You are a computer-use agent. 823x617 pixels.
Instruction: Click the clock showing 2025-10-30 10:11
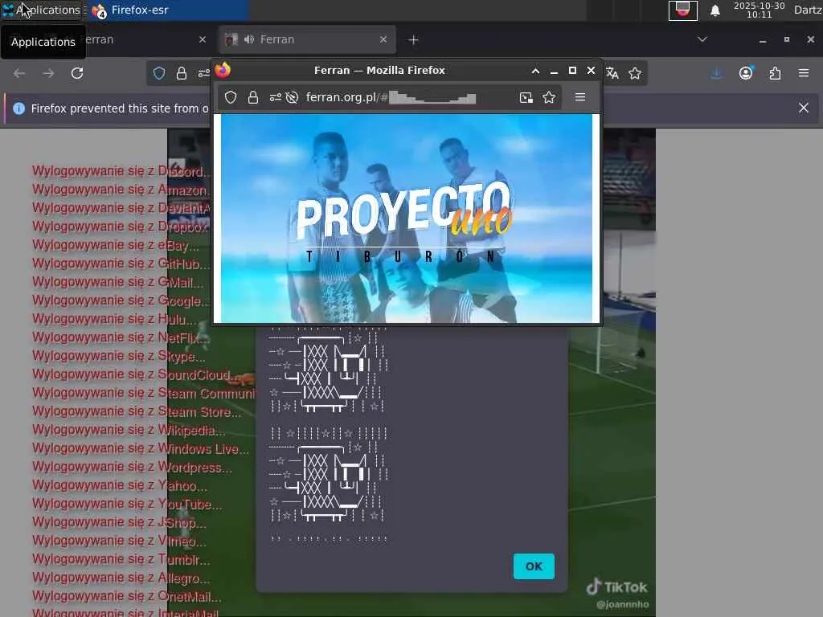click(759, 10)
